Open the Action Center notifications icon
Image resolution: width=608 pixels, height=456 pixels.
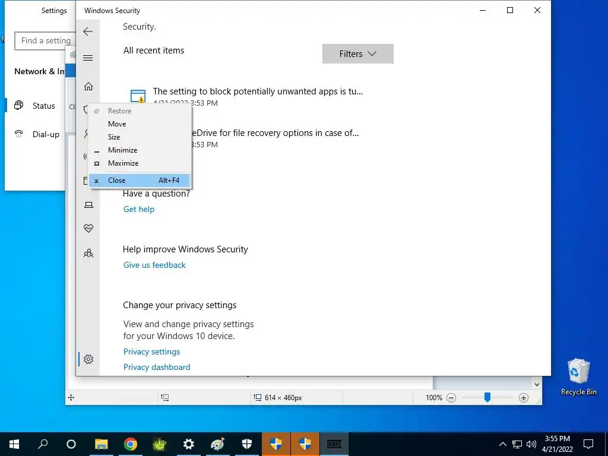click(588, 444)
